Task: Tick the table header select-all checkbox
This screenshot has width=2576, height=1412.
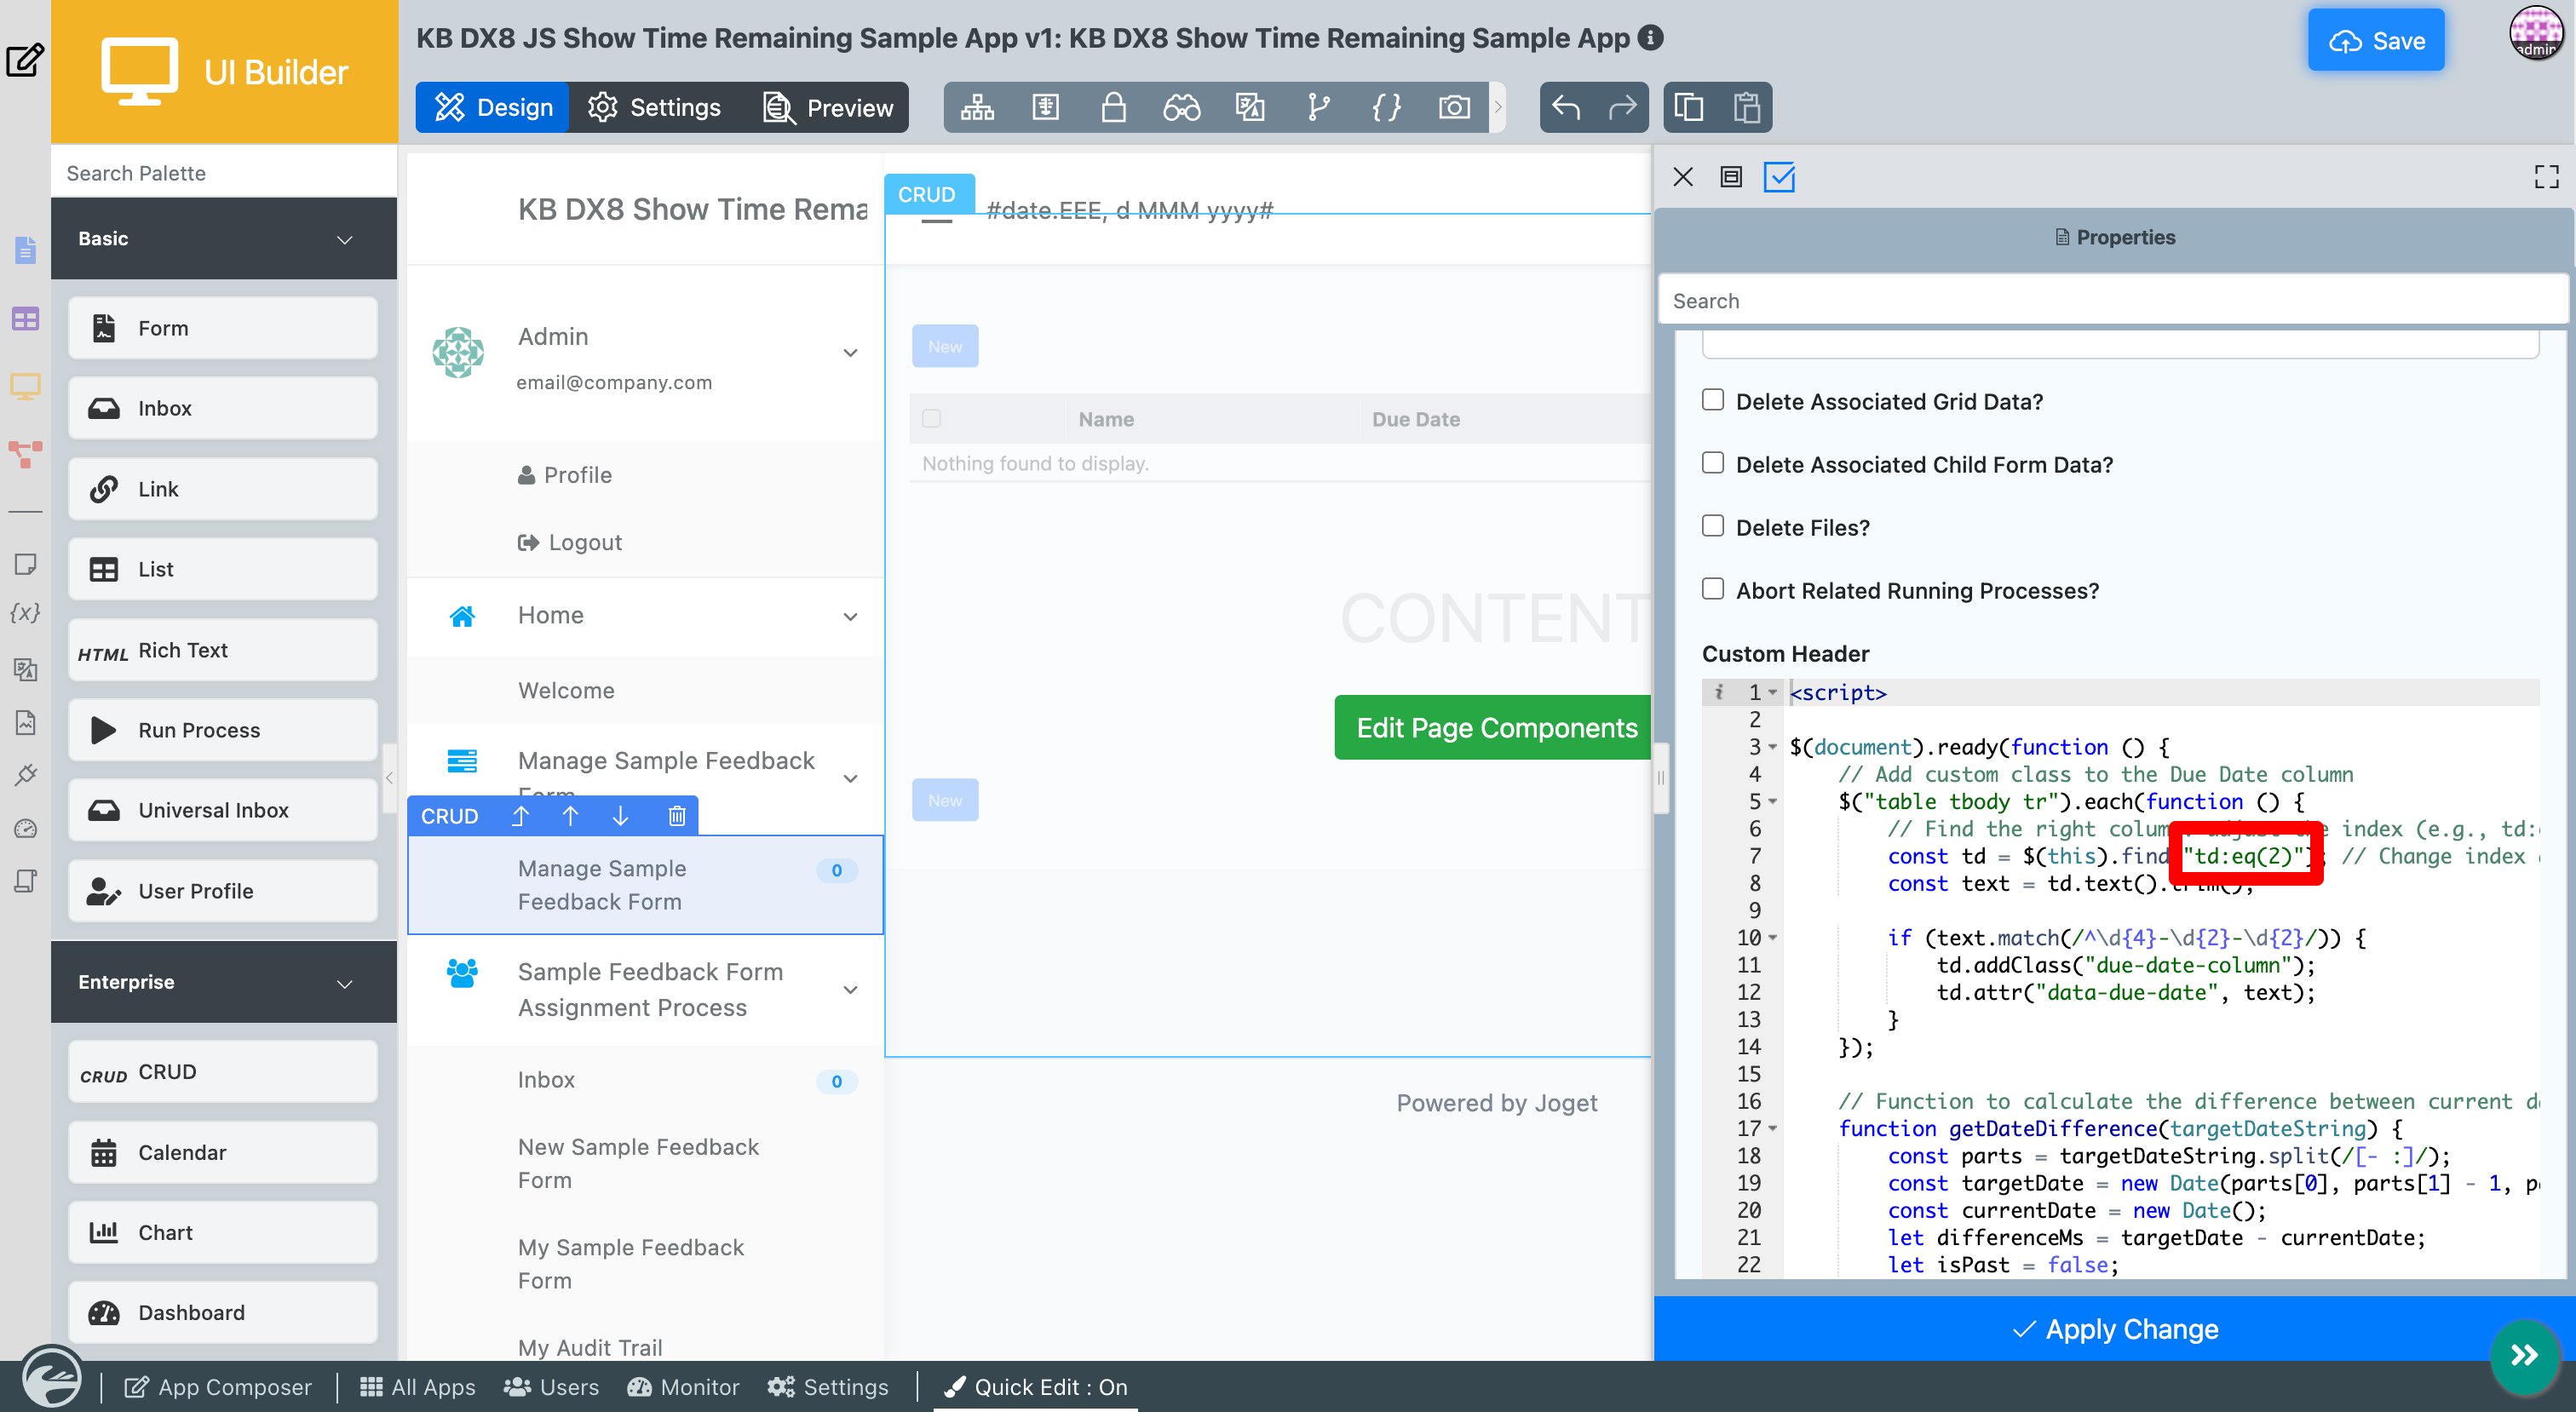Action: point(931,418)
